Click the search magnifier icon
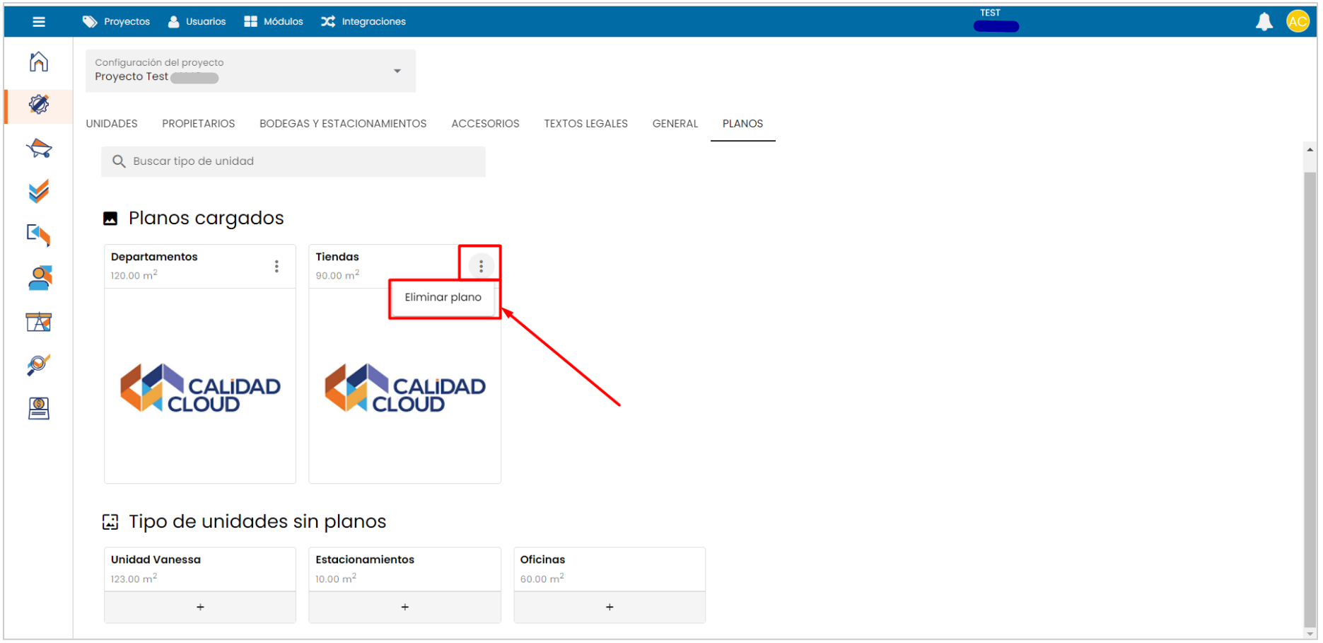 pyautogui.click(x=119, y=162)
